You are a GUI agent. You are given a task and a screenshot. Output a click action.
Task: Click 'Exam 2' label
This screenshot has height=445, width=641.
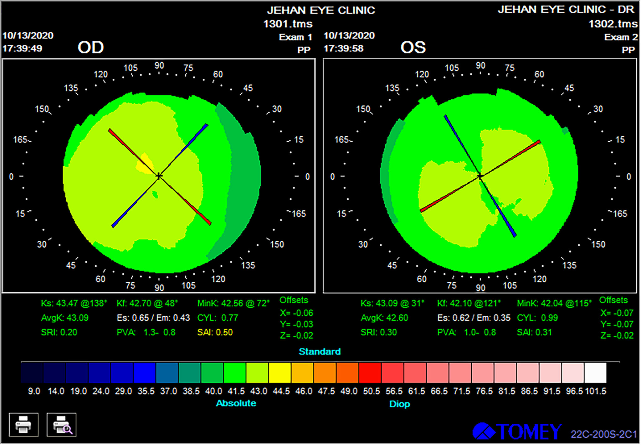(621, 37)
